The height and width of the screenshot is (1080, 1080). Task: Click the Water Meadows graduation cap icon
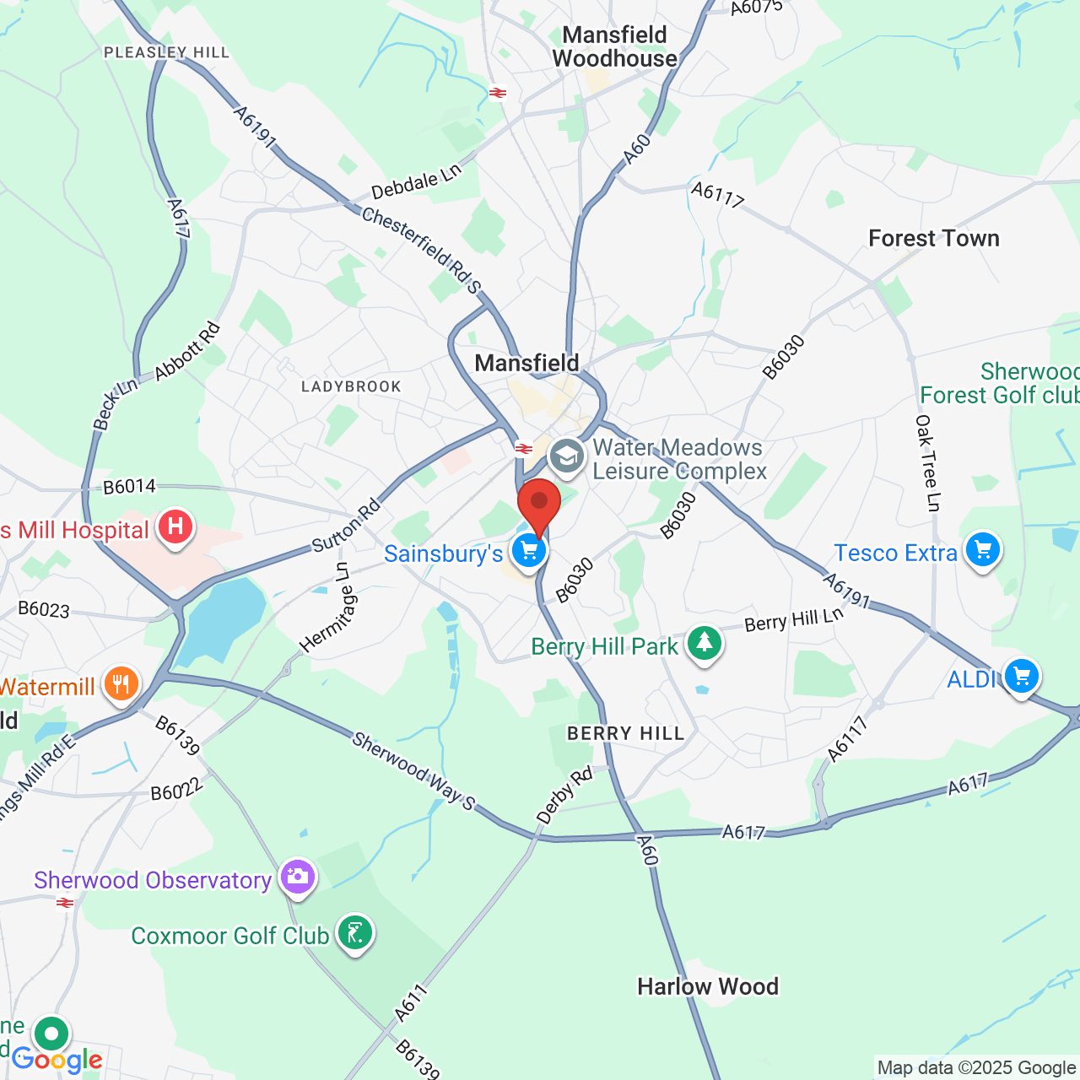[568, 458]
